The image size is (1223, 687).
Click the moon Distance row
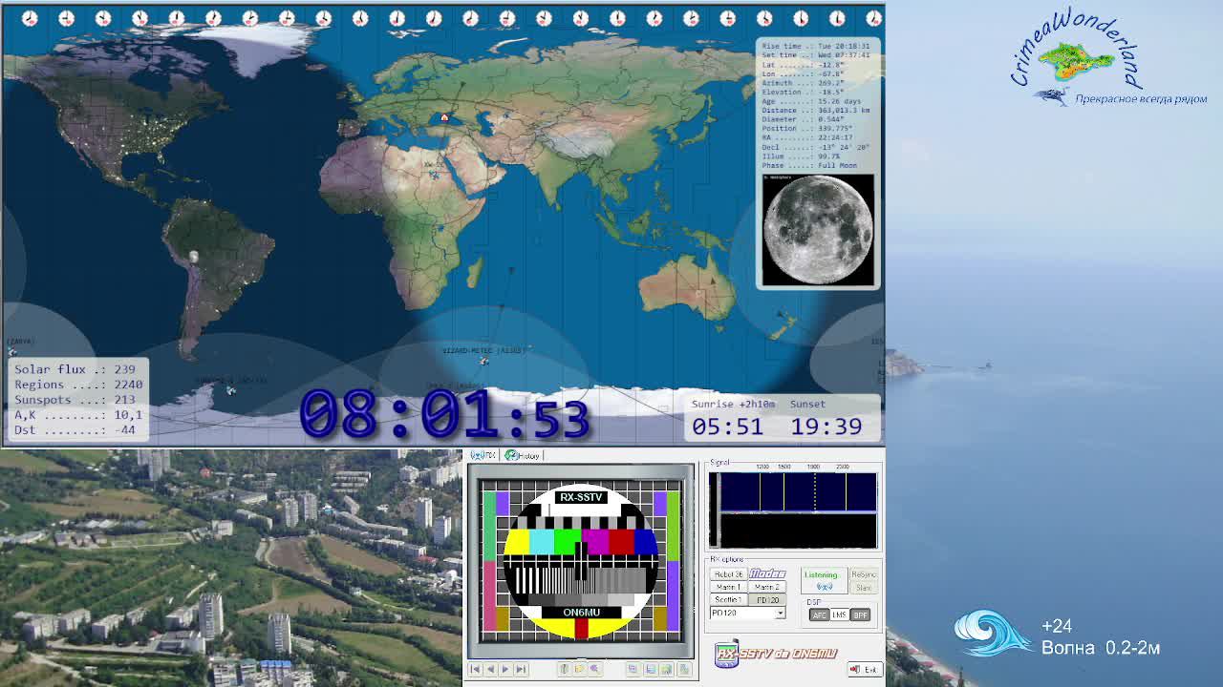pyautogui.click(x=816, y=111)
